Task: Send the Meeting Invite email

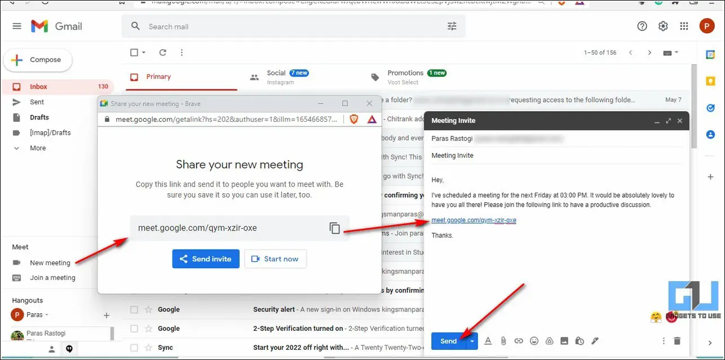Action: tap(448, 341)
